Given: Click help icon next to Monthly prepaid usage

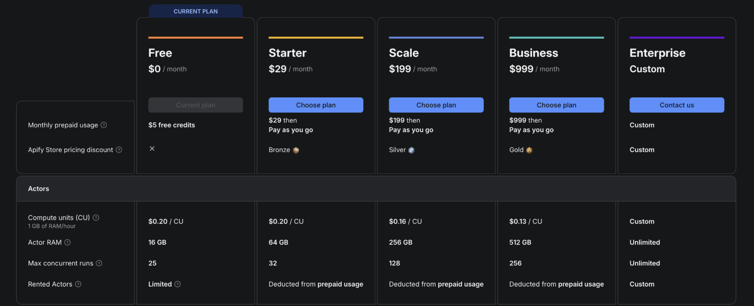Looking at the screenshot, I should click(x=104, y=125).
